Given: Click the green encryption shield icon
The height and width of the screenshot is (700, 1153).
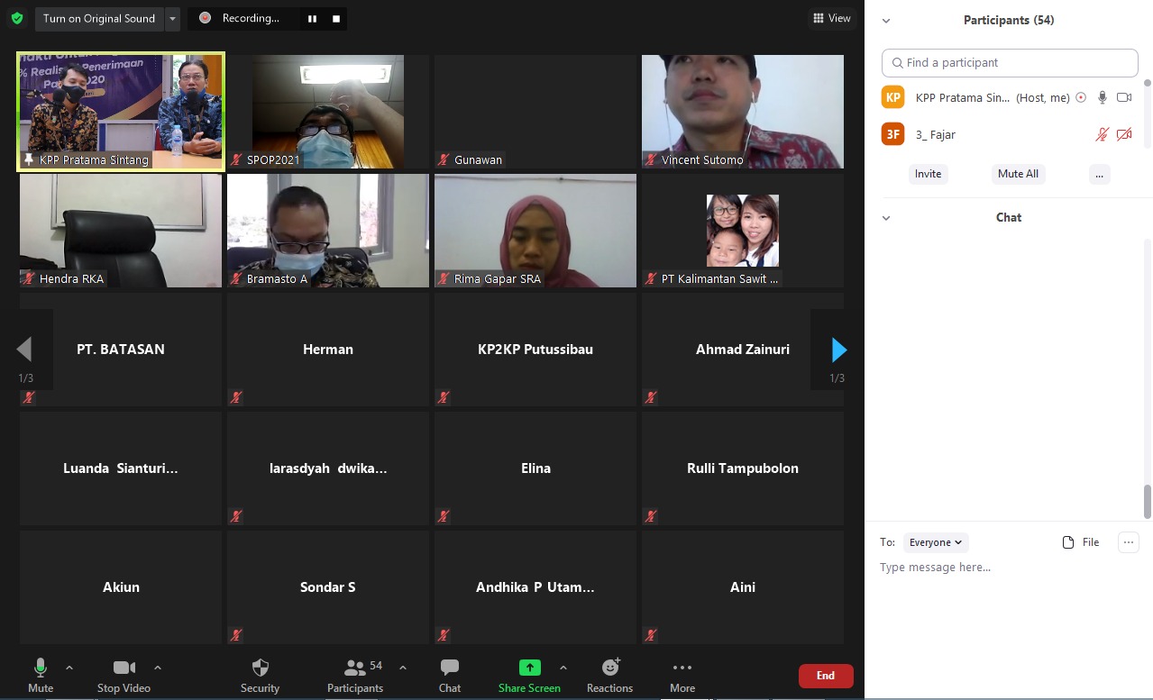Looking at the screenshot, I should [17, 18].
